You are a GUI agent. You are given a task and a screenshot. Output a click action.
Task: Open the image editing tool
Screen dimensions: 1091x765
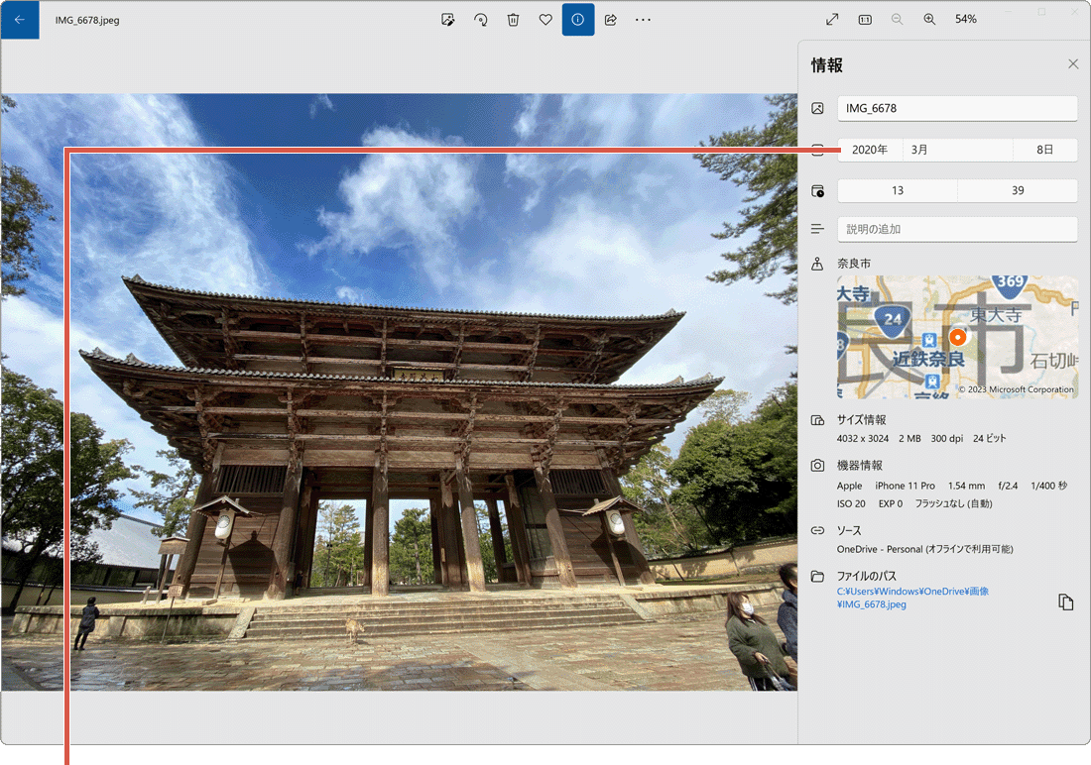point(447,19)
